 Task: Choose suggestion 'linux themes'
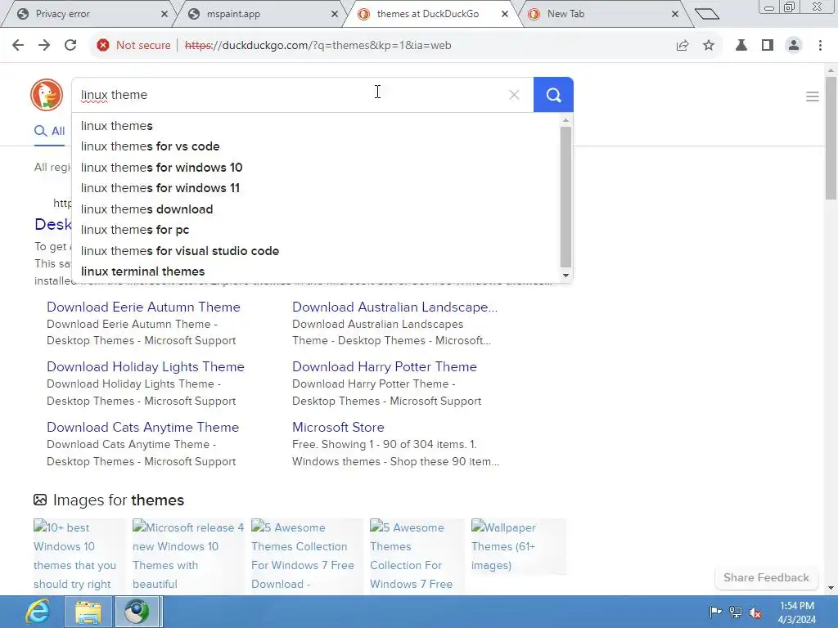pos(317,126)
